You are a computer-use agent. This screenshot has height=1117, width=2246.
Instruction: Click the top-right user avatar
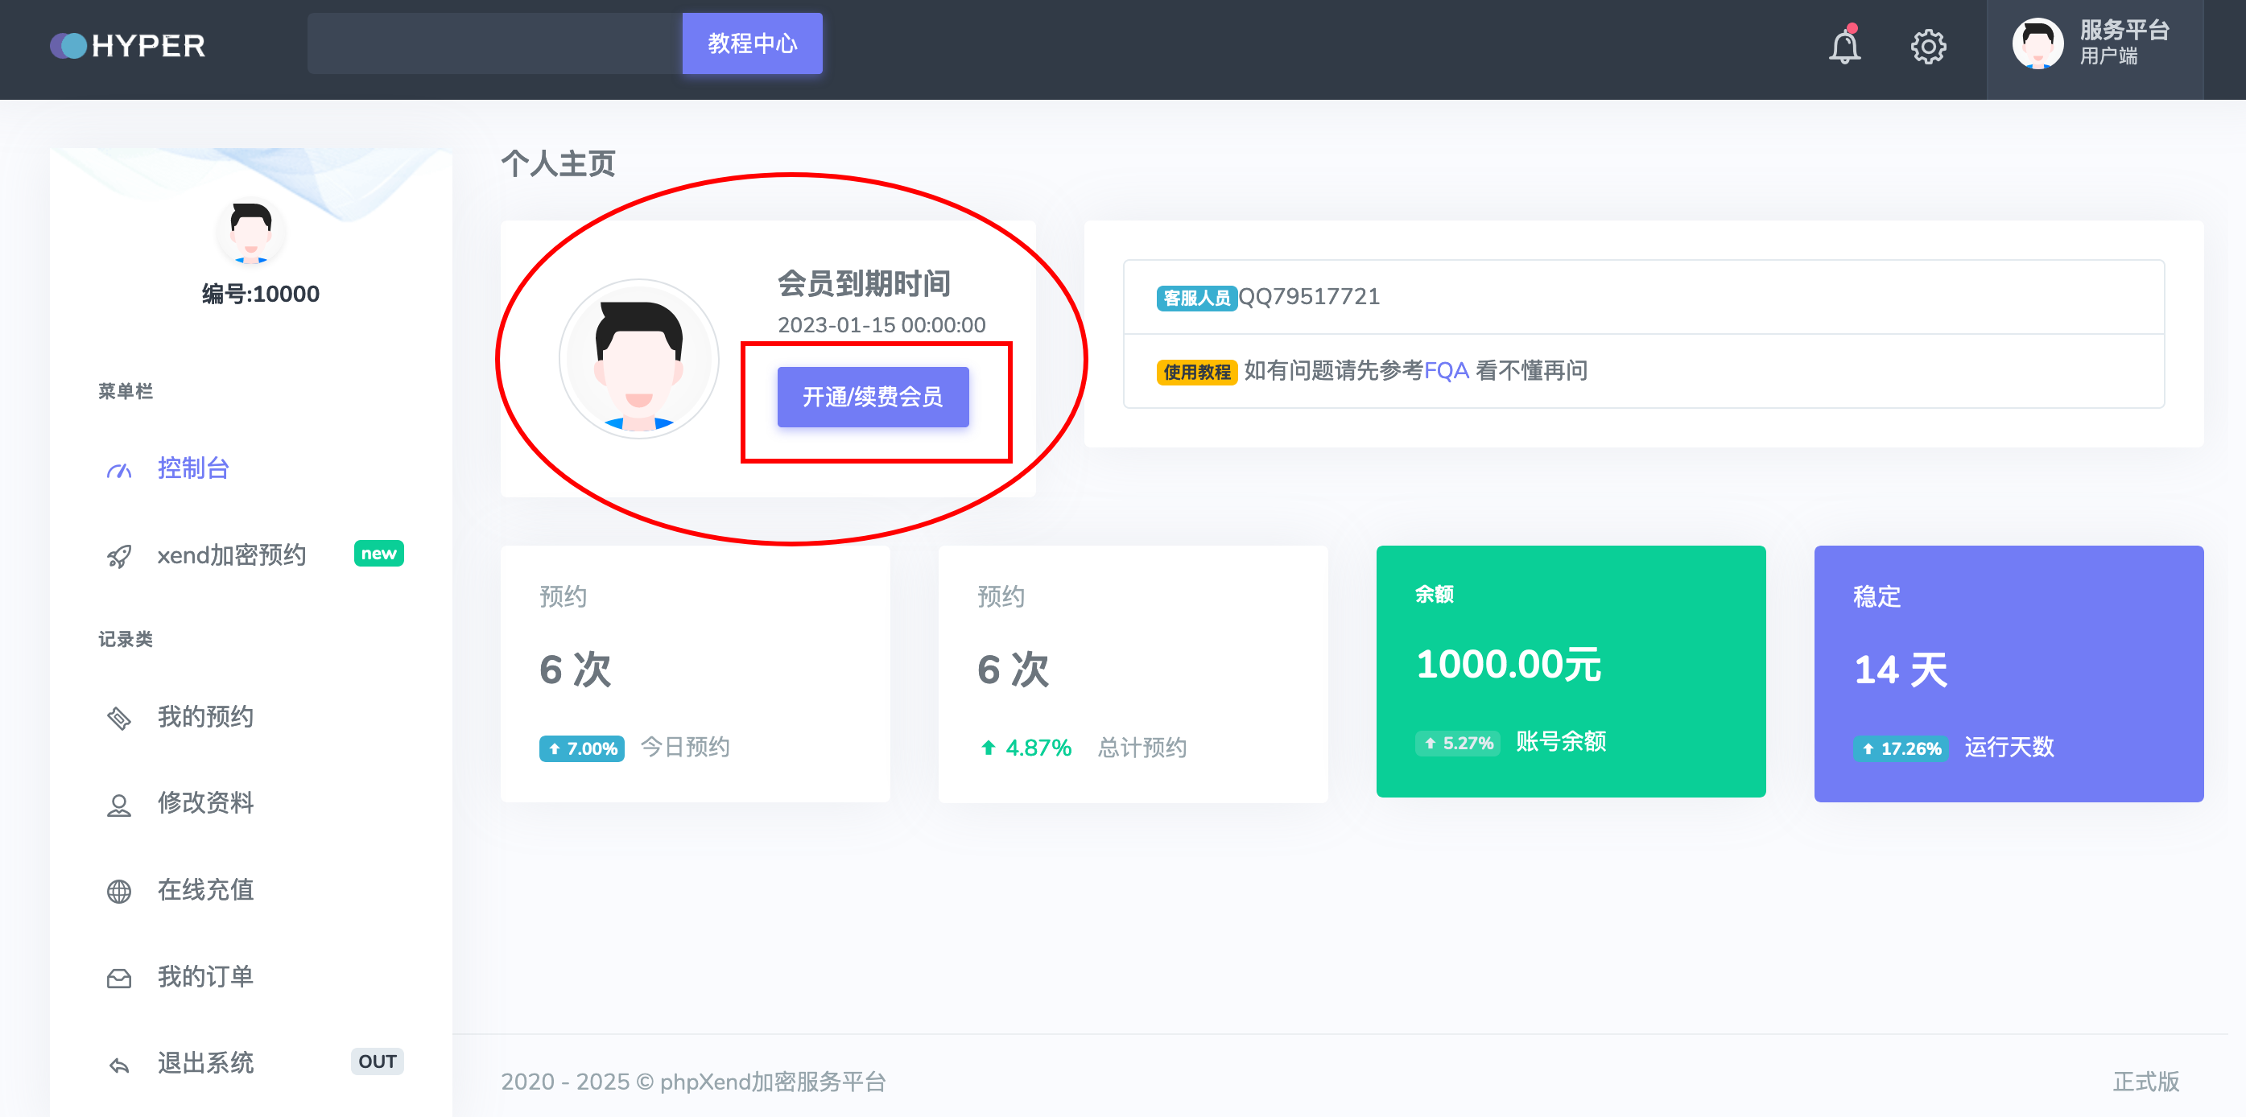(2037, 43)
